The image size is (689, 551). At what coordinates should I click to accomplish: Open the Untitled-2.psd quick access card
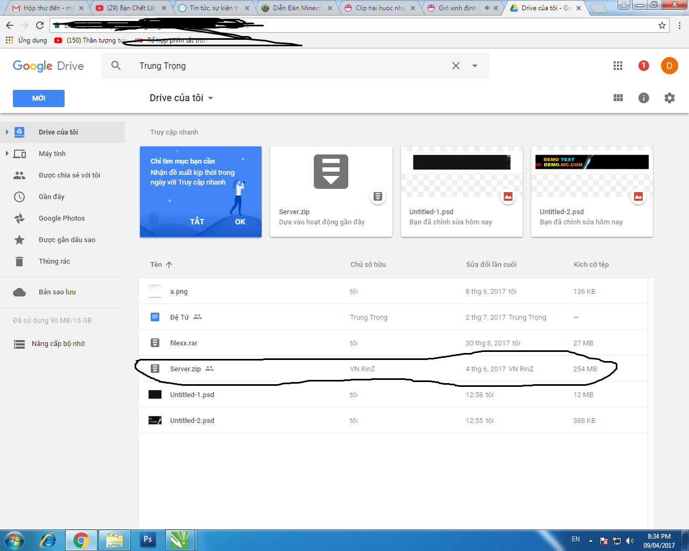point(592,192)
